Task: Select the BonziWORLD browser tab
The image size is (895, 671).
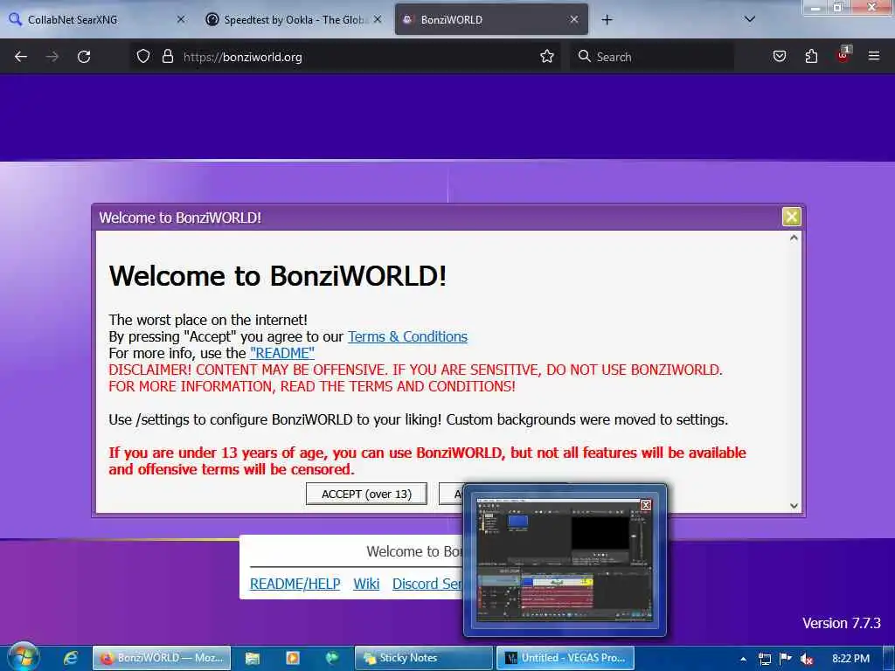Action: tap(491, 20)
